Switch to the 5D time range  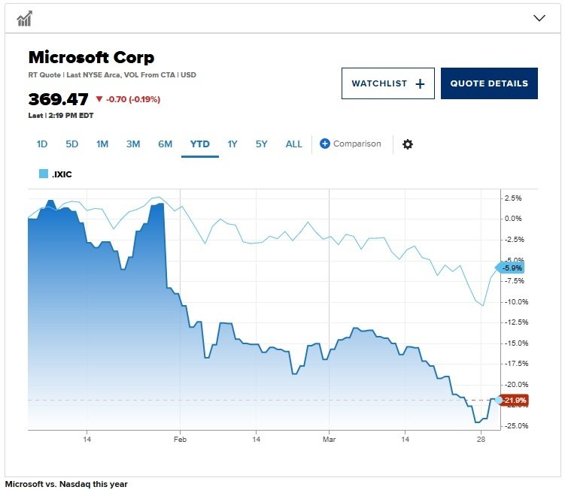pos(71,144)
